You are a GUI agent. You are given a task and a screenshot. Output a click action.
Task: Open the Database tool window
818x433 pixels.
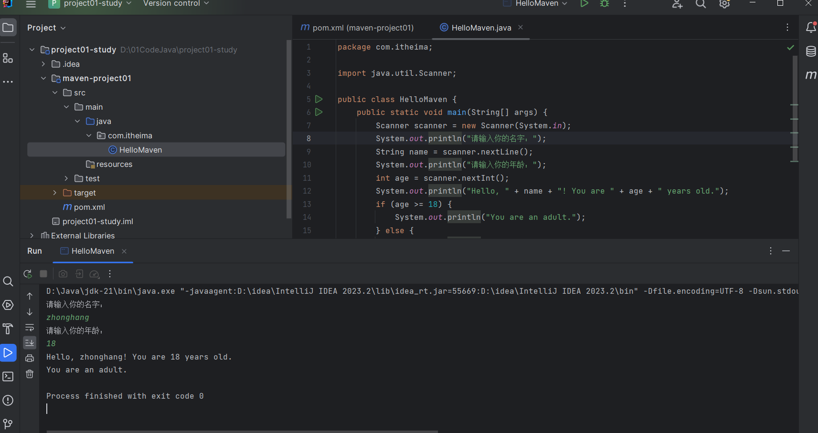pos(811,51)
